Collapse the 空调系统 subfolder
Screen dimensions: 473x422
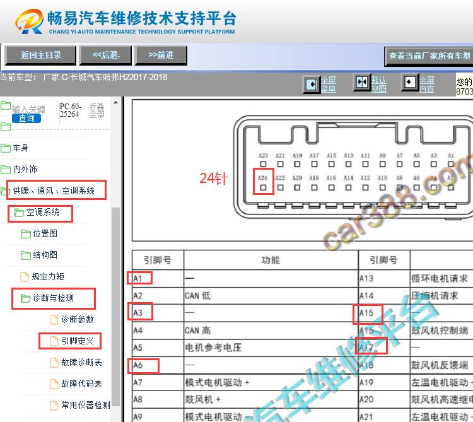tap(42, 213)
